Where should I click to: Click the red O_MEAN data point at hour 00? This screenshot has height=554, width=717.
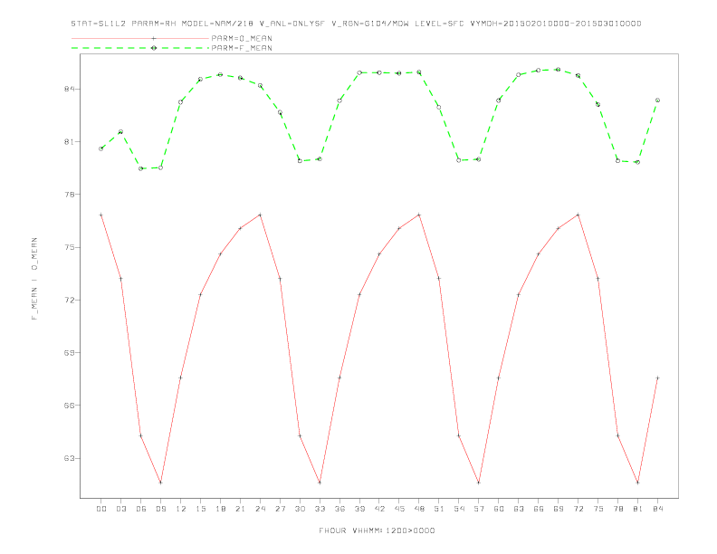tap(101, 215)
